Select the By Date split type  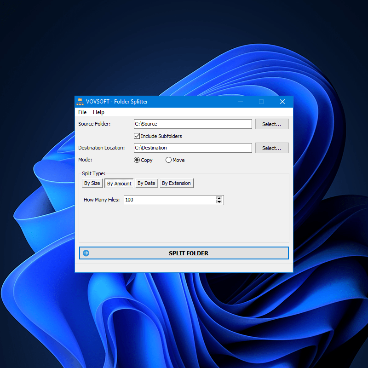click(x=146, y=183)
